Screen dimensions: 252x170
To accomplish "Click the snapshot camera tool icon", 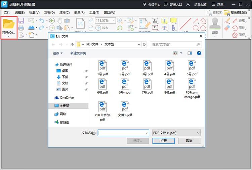I will pos(67,21).
